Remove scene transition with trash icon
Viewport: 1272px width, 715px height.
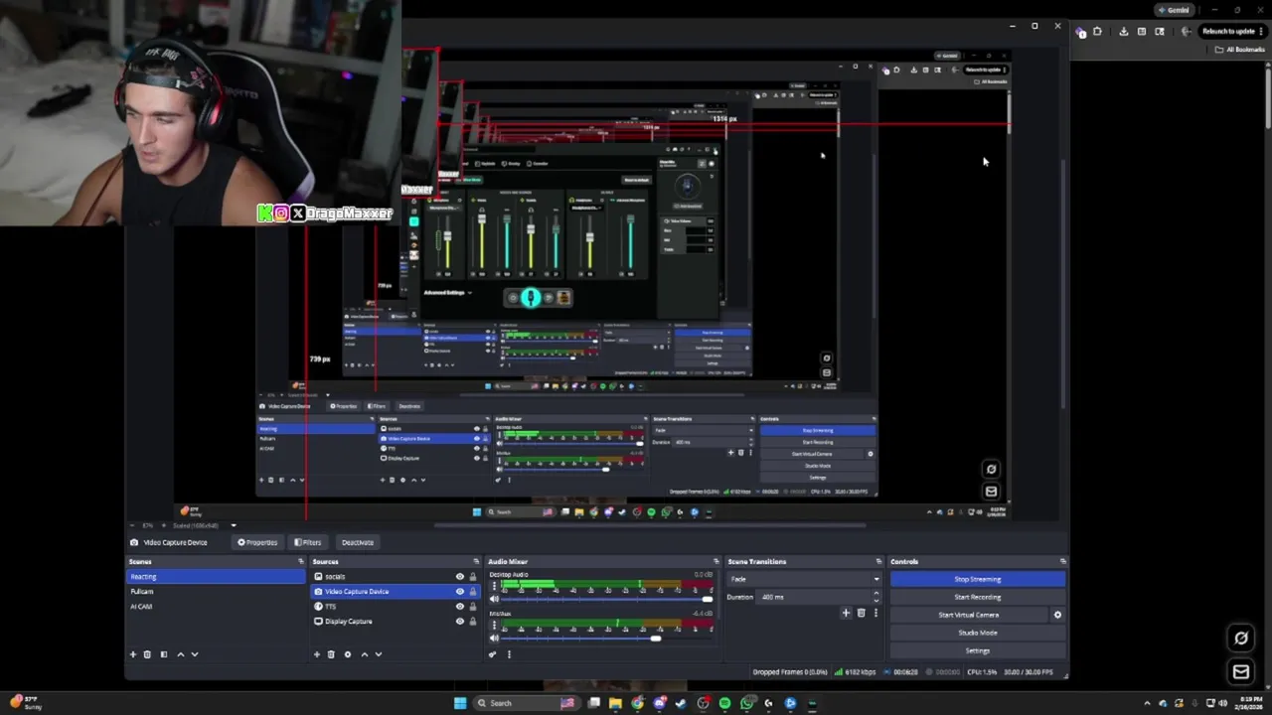point(861,613)
